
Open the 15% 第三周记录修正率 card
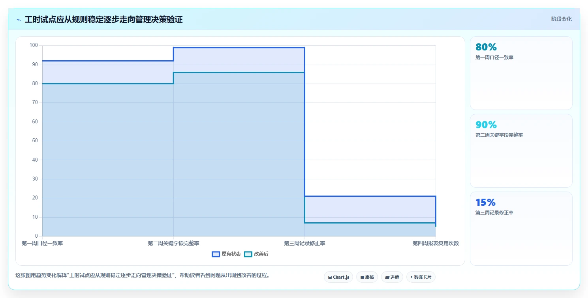tap(521, 229)
